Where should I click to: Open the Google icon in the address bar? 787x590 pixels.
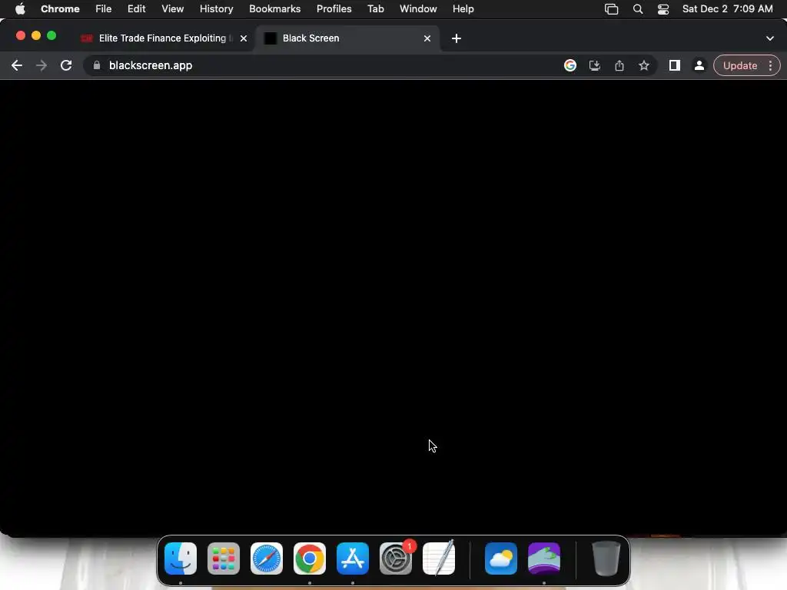point(570,66)
